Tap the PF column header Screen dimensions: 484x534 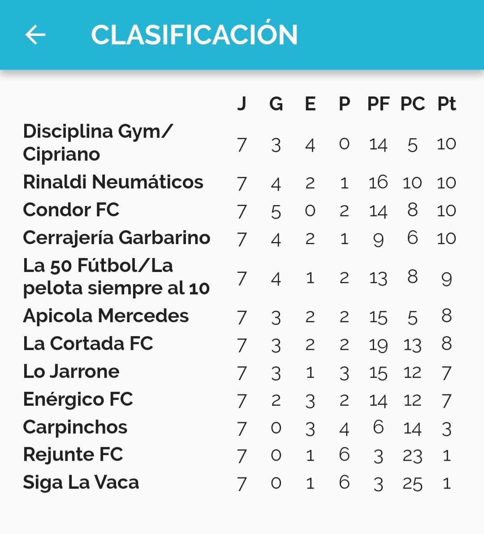tap(378, 104)
